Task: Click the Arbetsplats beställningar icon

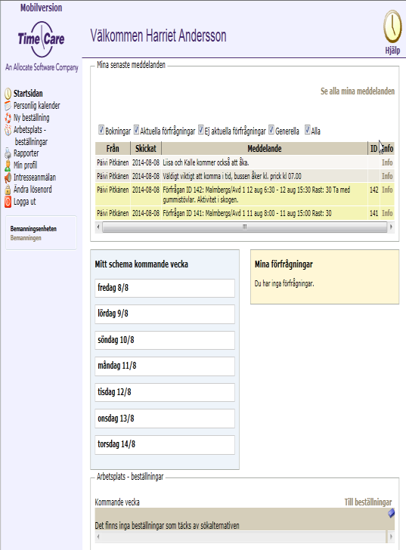Action: (8, 130)
